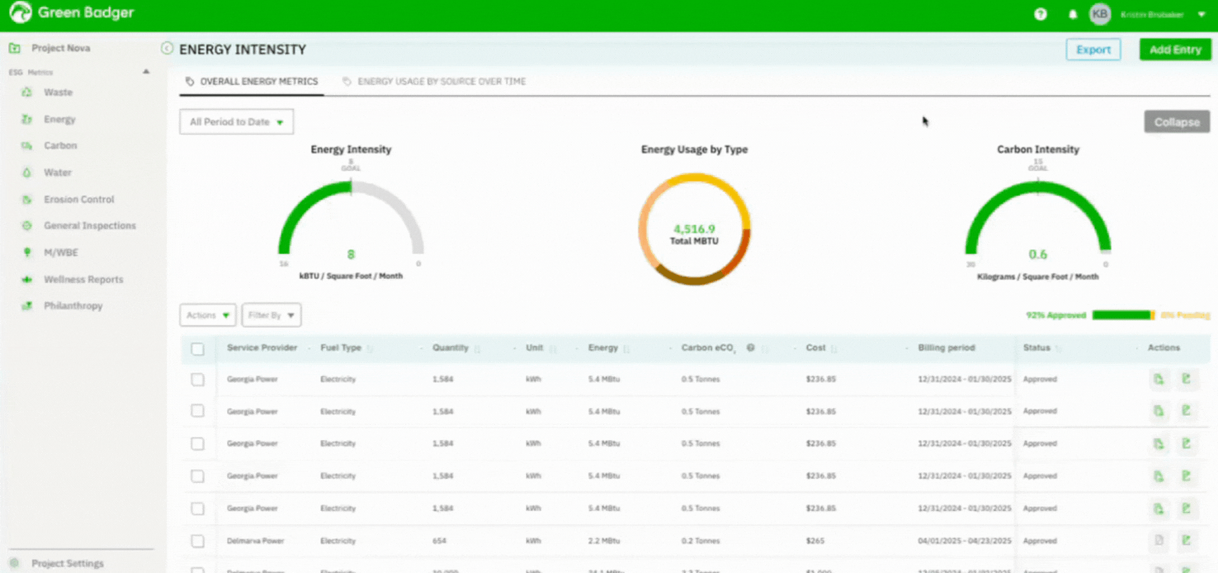Sort by the Quantity column icon
Image resolution: width=1218 pixels, height=573 pixels.
coord(477,349)
